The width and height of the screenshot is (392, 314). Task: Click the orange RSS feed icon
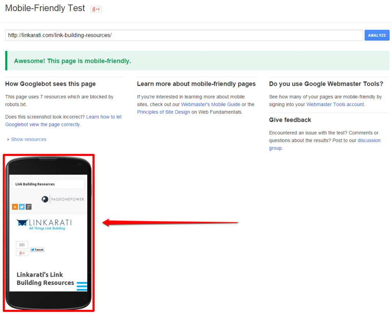(15, 207)
